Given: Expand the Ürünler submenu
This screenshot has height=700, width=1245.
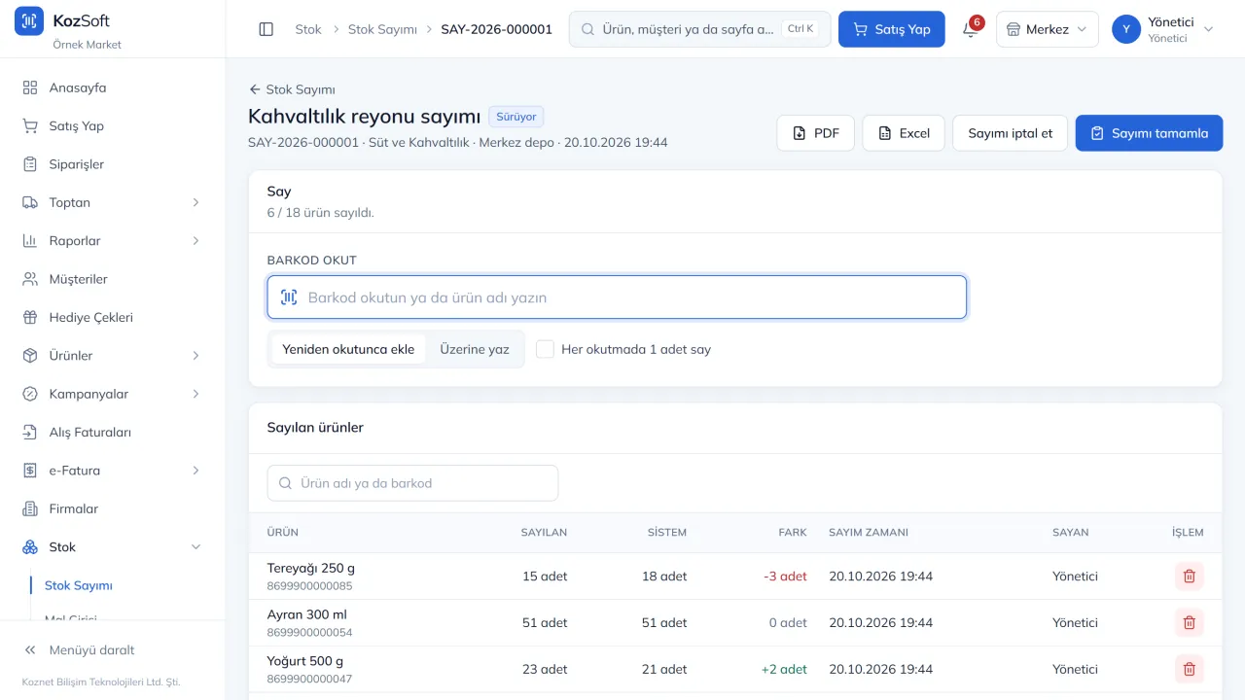Looking at the screenshot, I should click(112, 356).
